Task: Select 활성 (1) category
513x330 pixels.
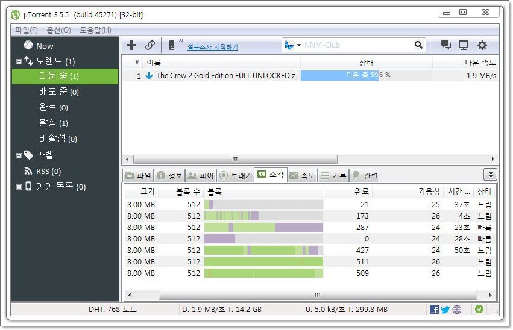Action: 53,123
